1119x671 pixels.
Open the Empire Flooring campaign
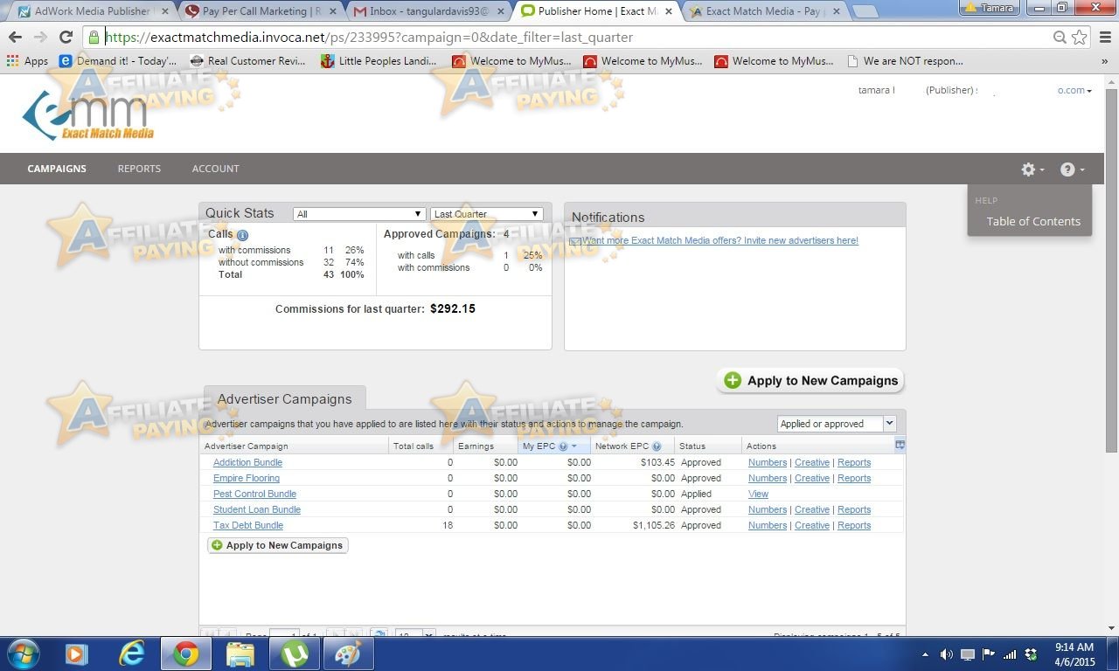tap(247, 478)
